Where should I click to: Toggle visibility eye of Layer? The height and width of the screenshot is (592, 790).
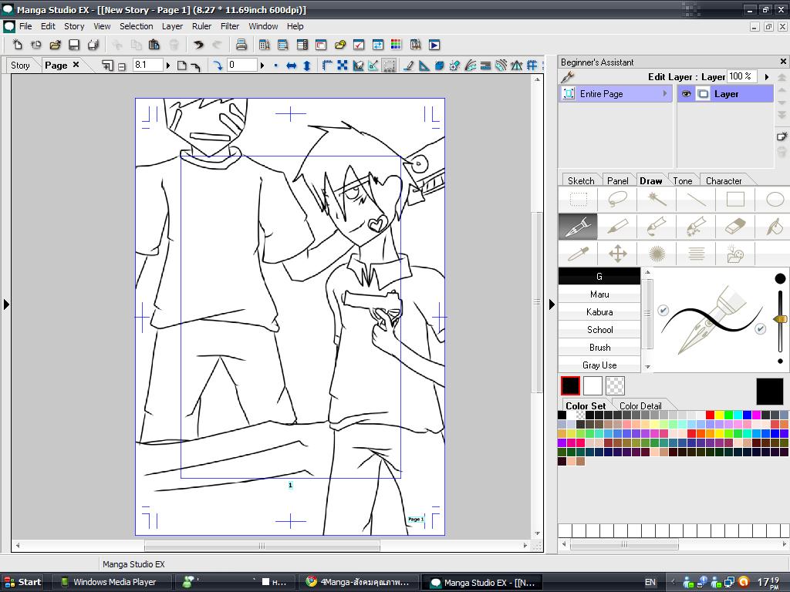686,94
